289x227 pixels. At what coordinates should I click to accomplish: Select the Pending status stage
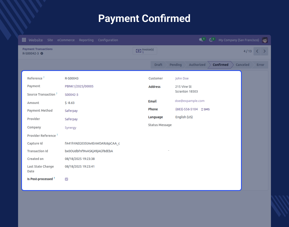(x=176, y=65)
